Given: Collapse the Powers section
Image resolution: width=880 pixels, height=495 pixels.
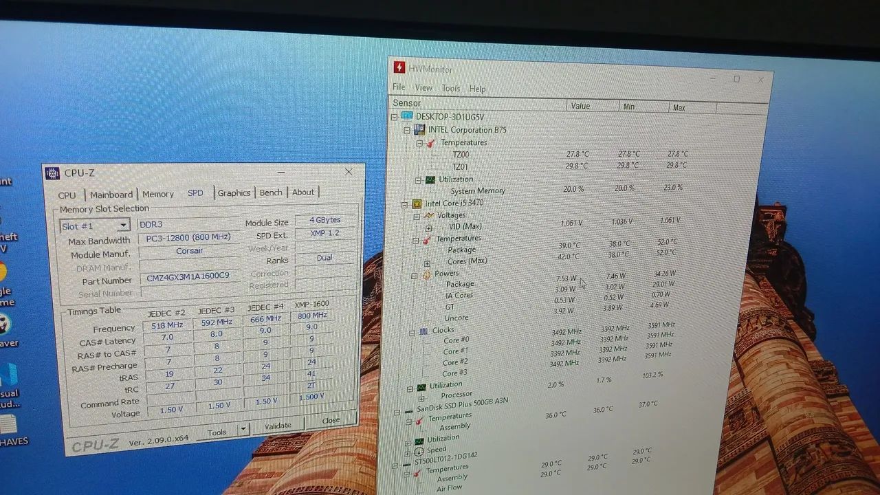Looking at the screenshot, I should (414, 276).
